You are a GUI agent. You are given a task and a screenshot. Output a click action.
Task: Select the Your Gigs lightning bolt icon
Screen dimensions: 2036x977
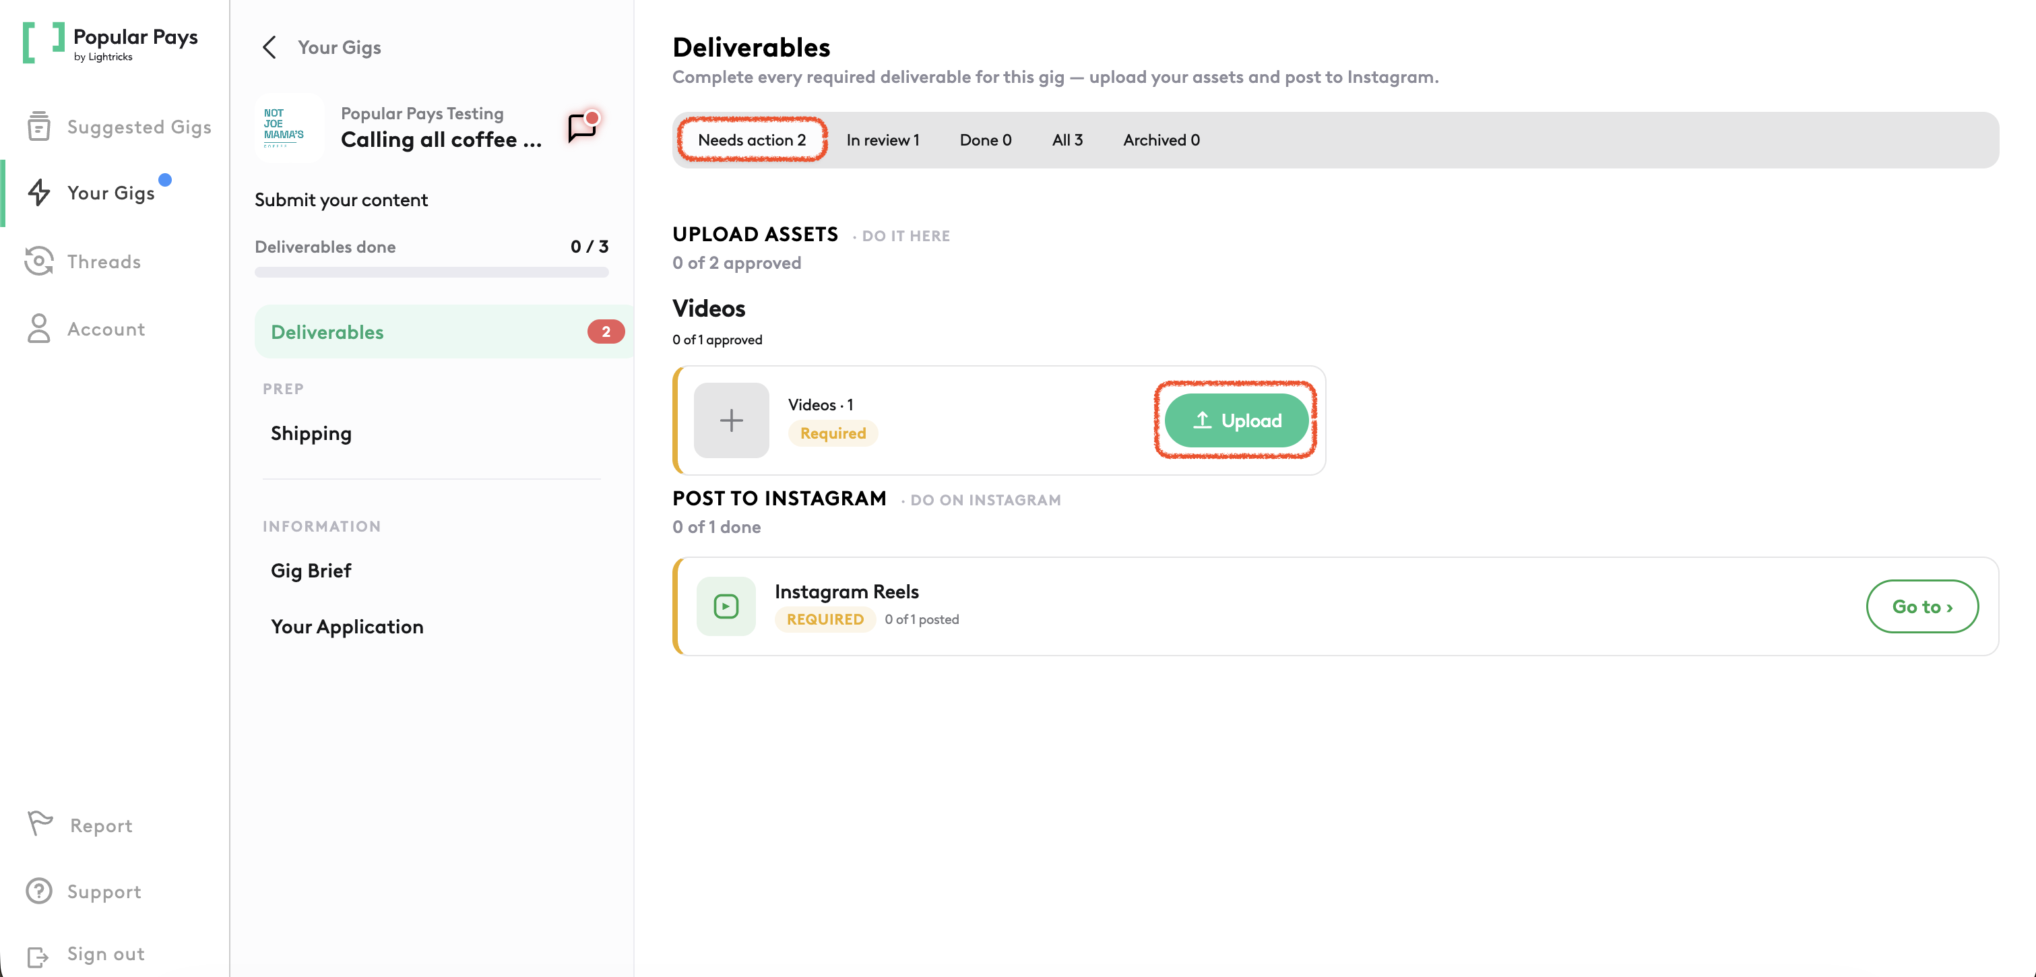[x=38, y=193]
